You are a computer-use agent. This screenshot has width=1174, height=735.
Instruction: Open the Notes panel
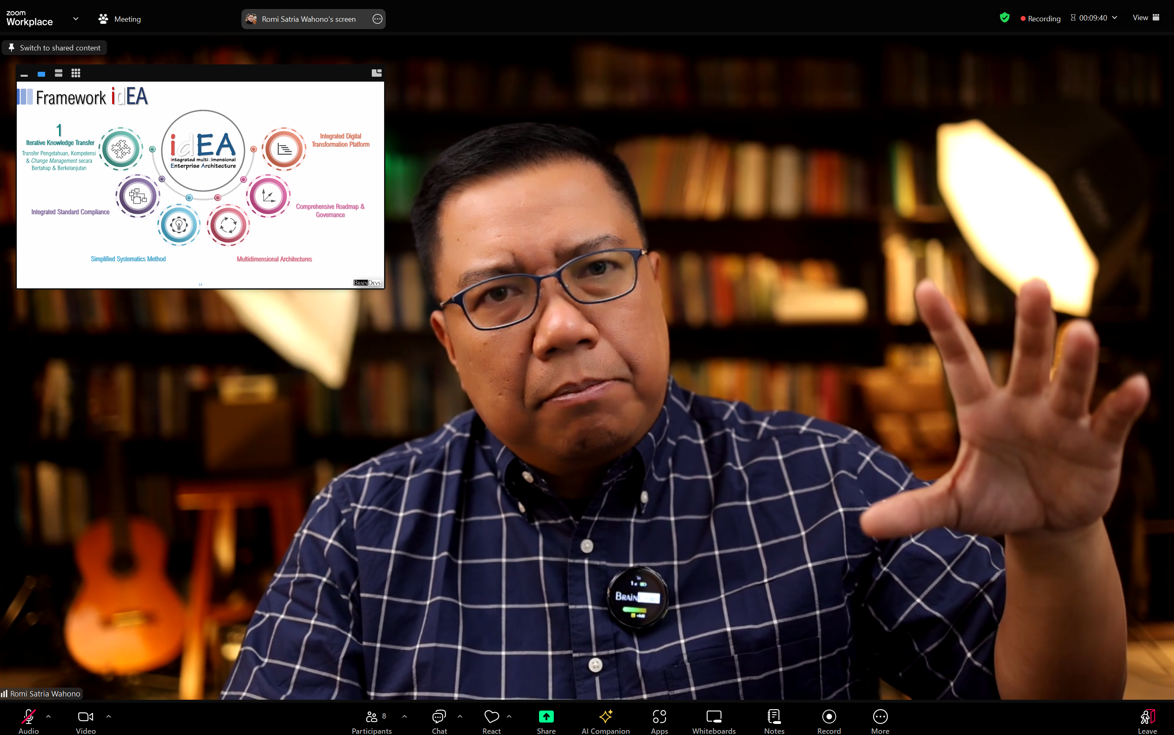coord(774,721)
